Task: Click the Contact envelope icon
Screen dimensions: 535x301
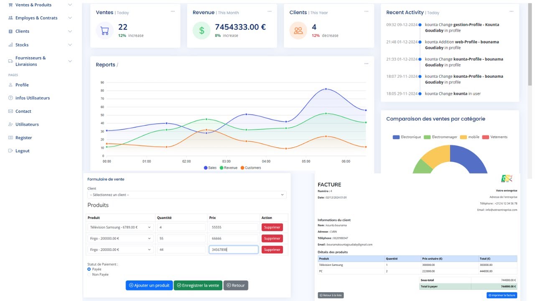Action: click(10, 111)
